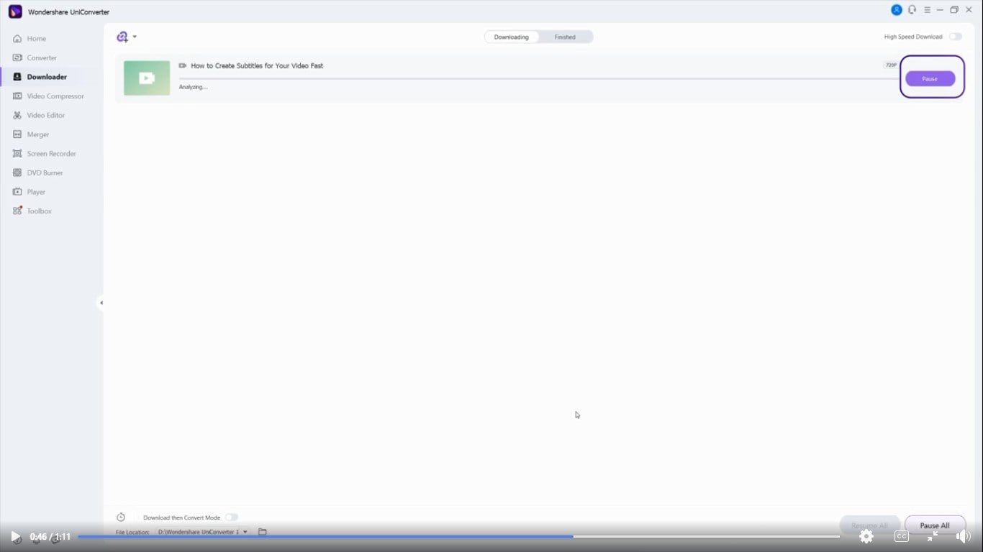This screenshot has width=983, height=552.
Task: Click the Wondershare UniConverter logo
Action: point(15,11)
